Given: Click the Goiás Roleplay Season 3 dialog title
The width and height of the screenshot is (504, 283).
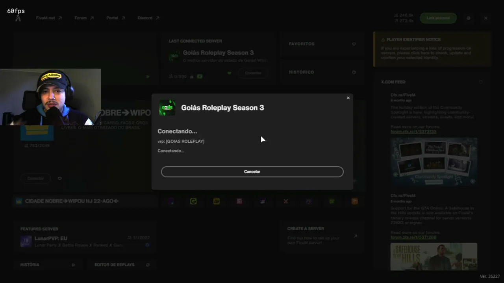Looking at the screenshot, I should coord(222,108).
